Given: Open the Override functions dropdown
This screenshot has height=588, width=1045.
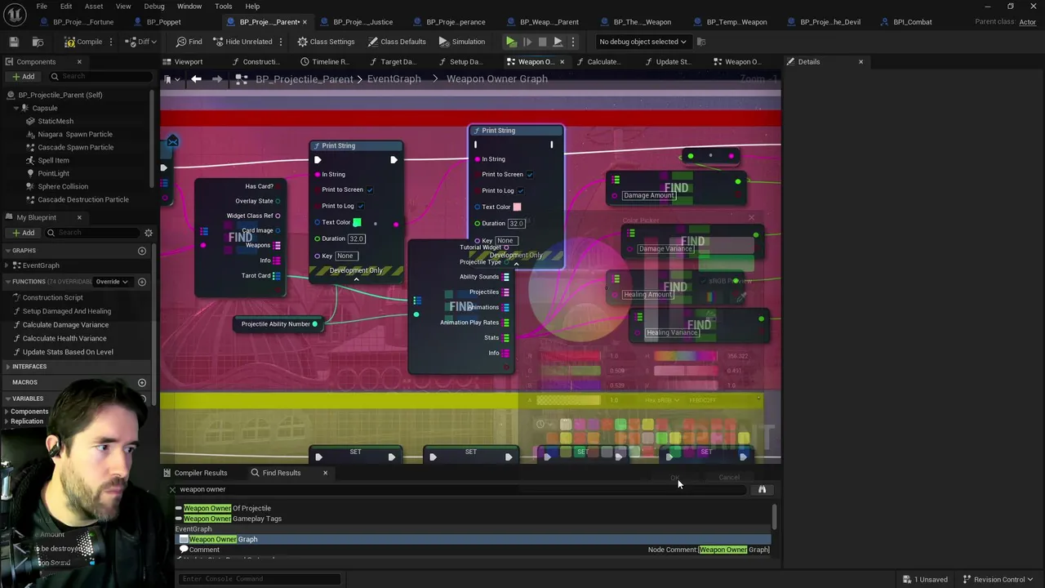Looking at the screenshot, I should point(112,282).
